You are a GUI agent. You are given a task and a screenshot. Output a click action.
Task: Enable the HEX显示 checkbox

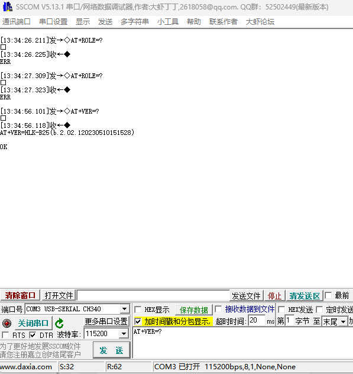pos(138,310)
